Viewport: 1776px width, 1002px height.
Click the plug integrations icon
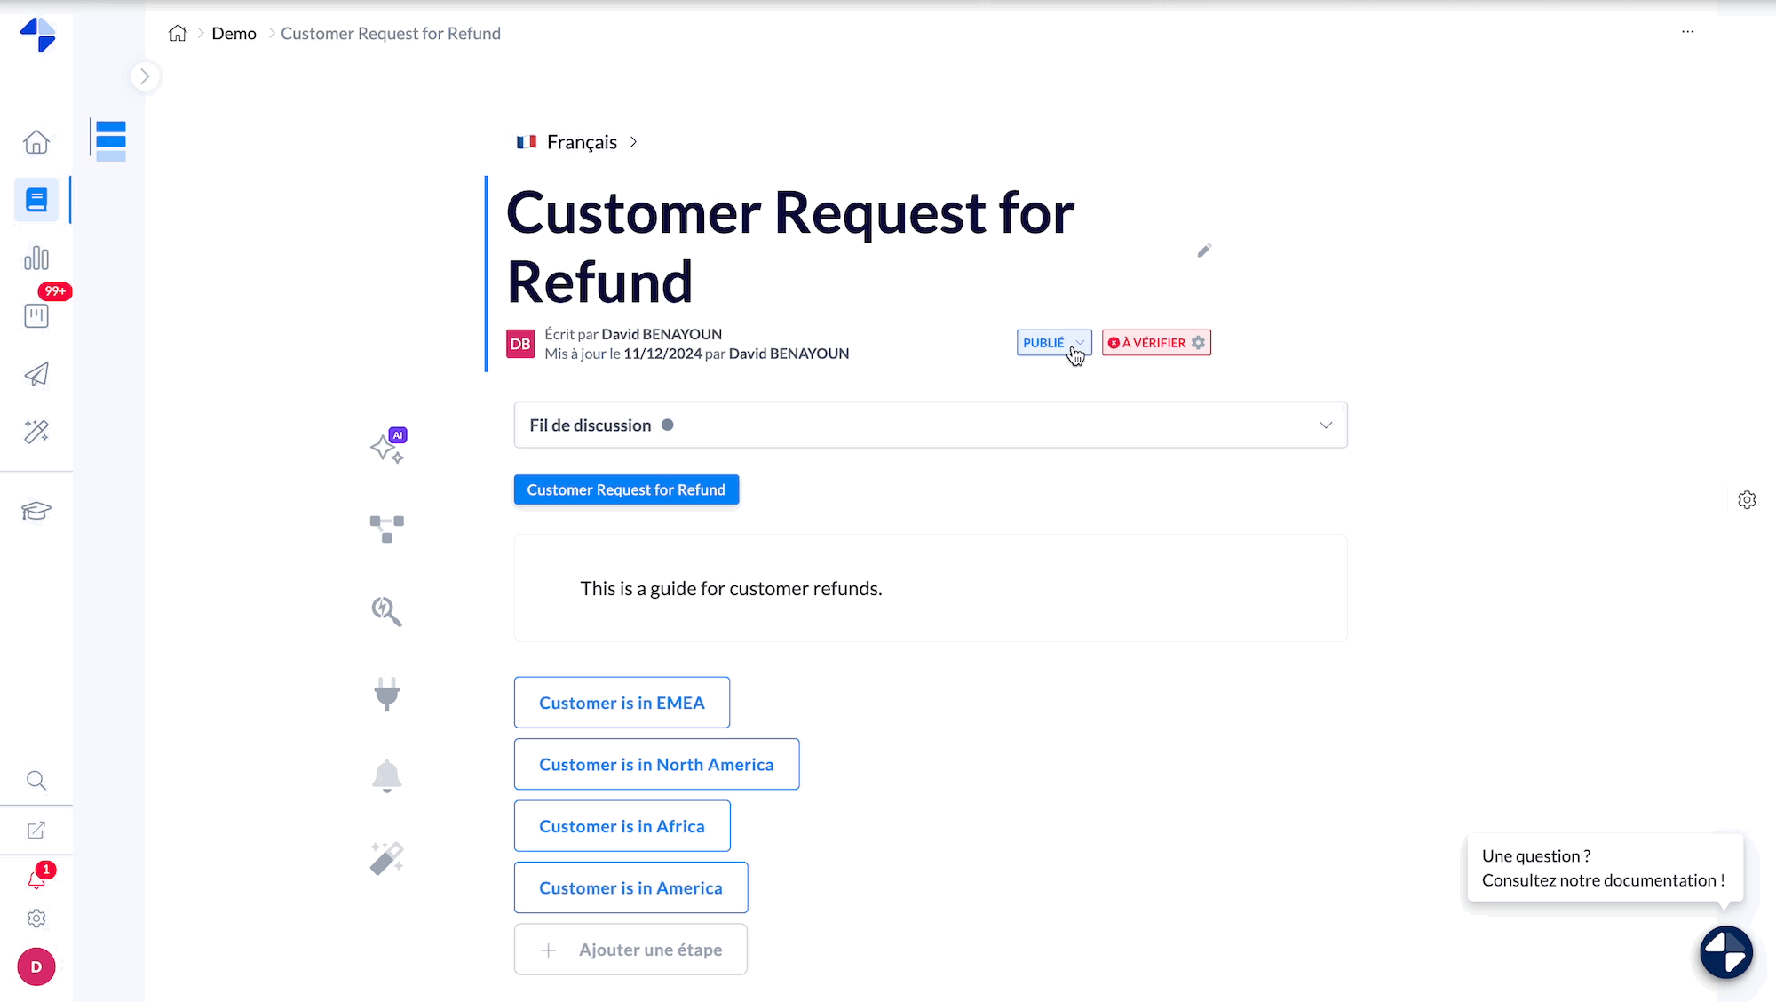tap(387, 694)
